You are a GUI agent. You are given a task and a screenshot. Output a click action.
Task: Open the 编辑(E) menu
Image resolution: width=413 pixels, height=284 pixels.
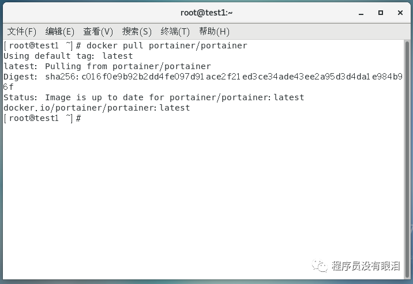click(x=60, y=32)
